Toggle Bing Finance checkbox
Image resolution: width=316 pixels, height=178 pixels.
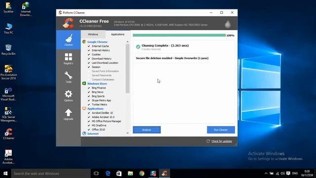pyautogui.click(x=89, y=88)
